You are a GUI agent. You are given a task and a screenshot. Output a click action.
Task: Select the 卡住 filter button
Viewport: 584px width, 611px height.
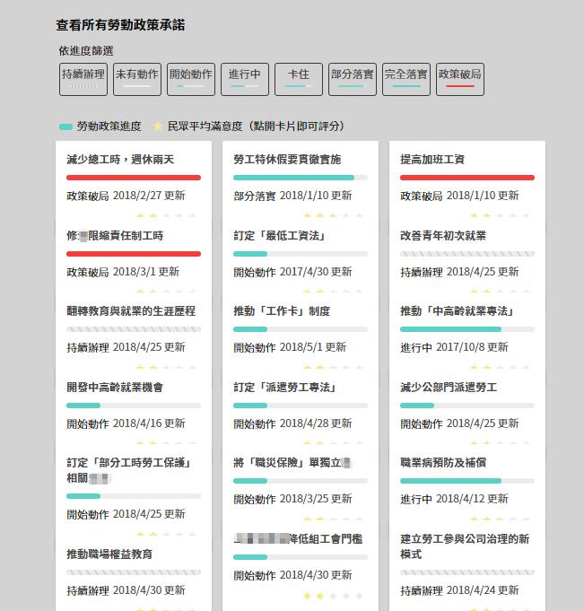298,79
